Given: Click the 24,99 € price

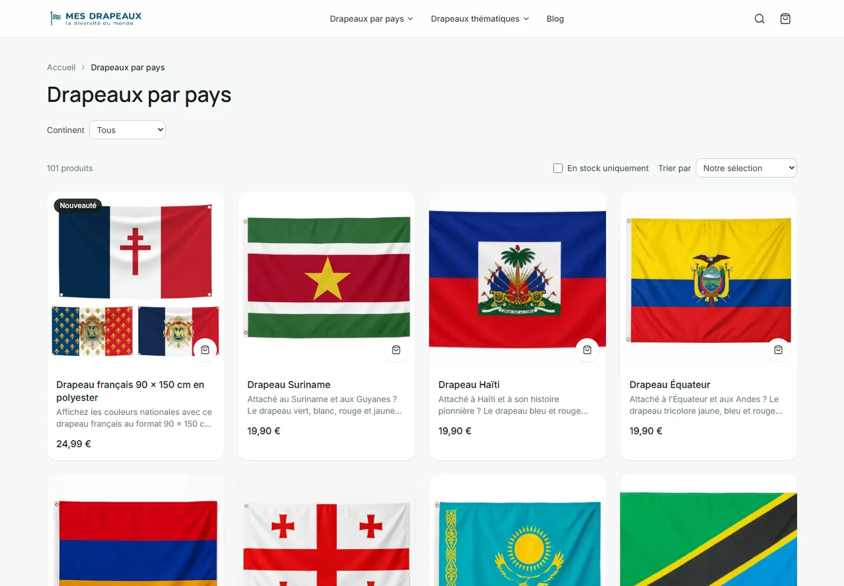Looking at the screenshot, I should (x=74, y=444).
